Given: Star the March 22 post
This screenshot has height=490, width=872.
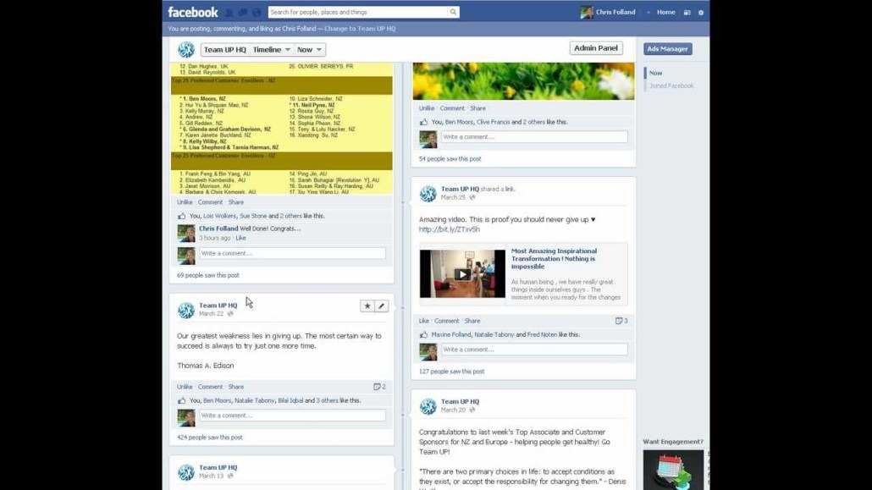Looking at the screenshot, I should pos(367,306).
